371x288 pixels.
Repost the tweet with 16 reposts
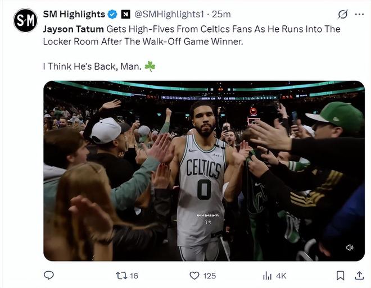[x=121, y=276]
